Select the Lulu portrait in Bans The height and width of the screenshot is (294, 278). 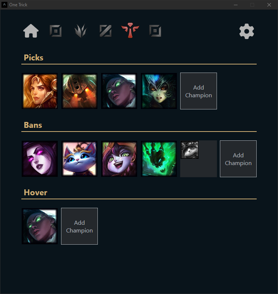pos(119,159)
